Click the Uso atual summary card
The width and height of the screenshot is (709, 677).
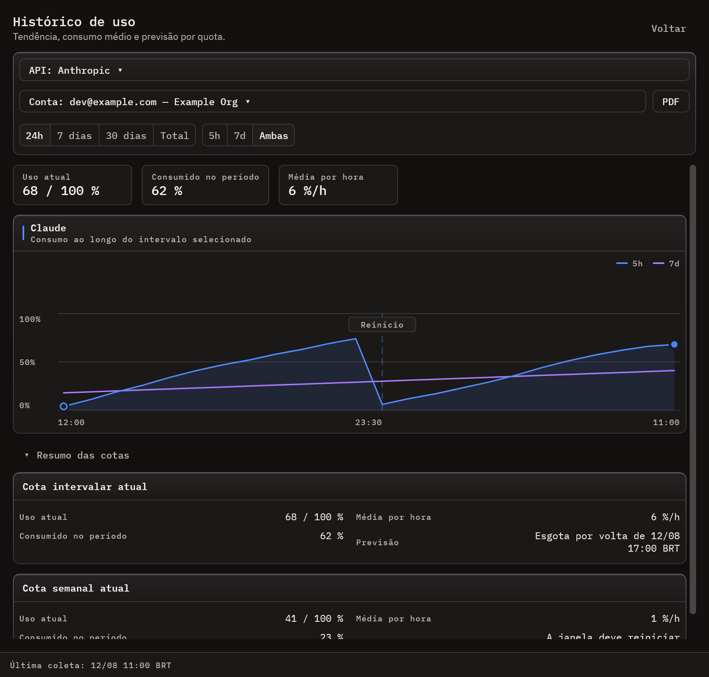click(x=73, y=185)
